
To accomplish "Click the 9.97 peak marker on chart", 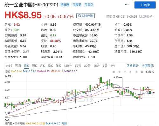I will [116, 77].
